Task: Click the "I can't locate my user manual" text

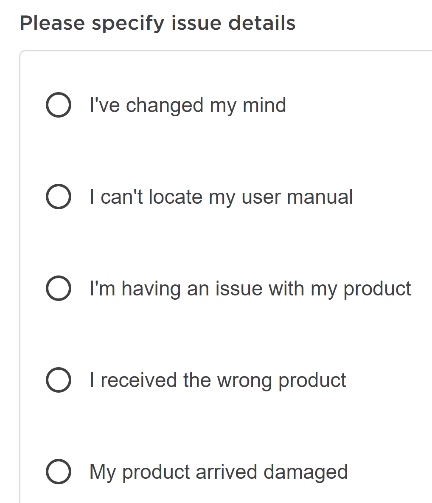Action: [x=221, y=197]
